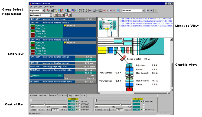Expand the Ion Source 2 page dropdown
The width and height of the screenshot is (202, 117).
tap(51, 15)
